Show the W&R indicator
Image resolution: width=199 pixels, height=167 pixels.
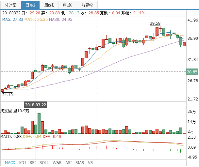click(x=57, y=162)
